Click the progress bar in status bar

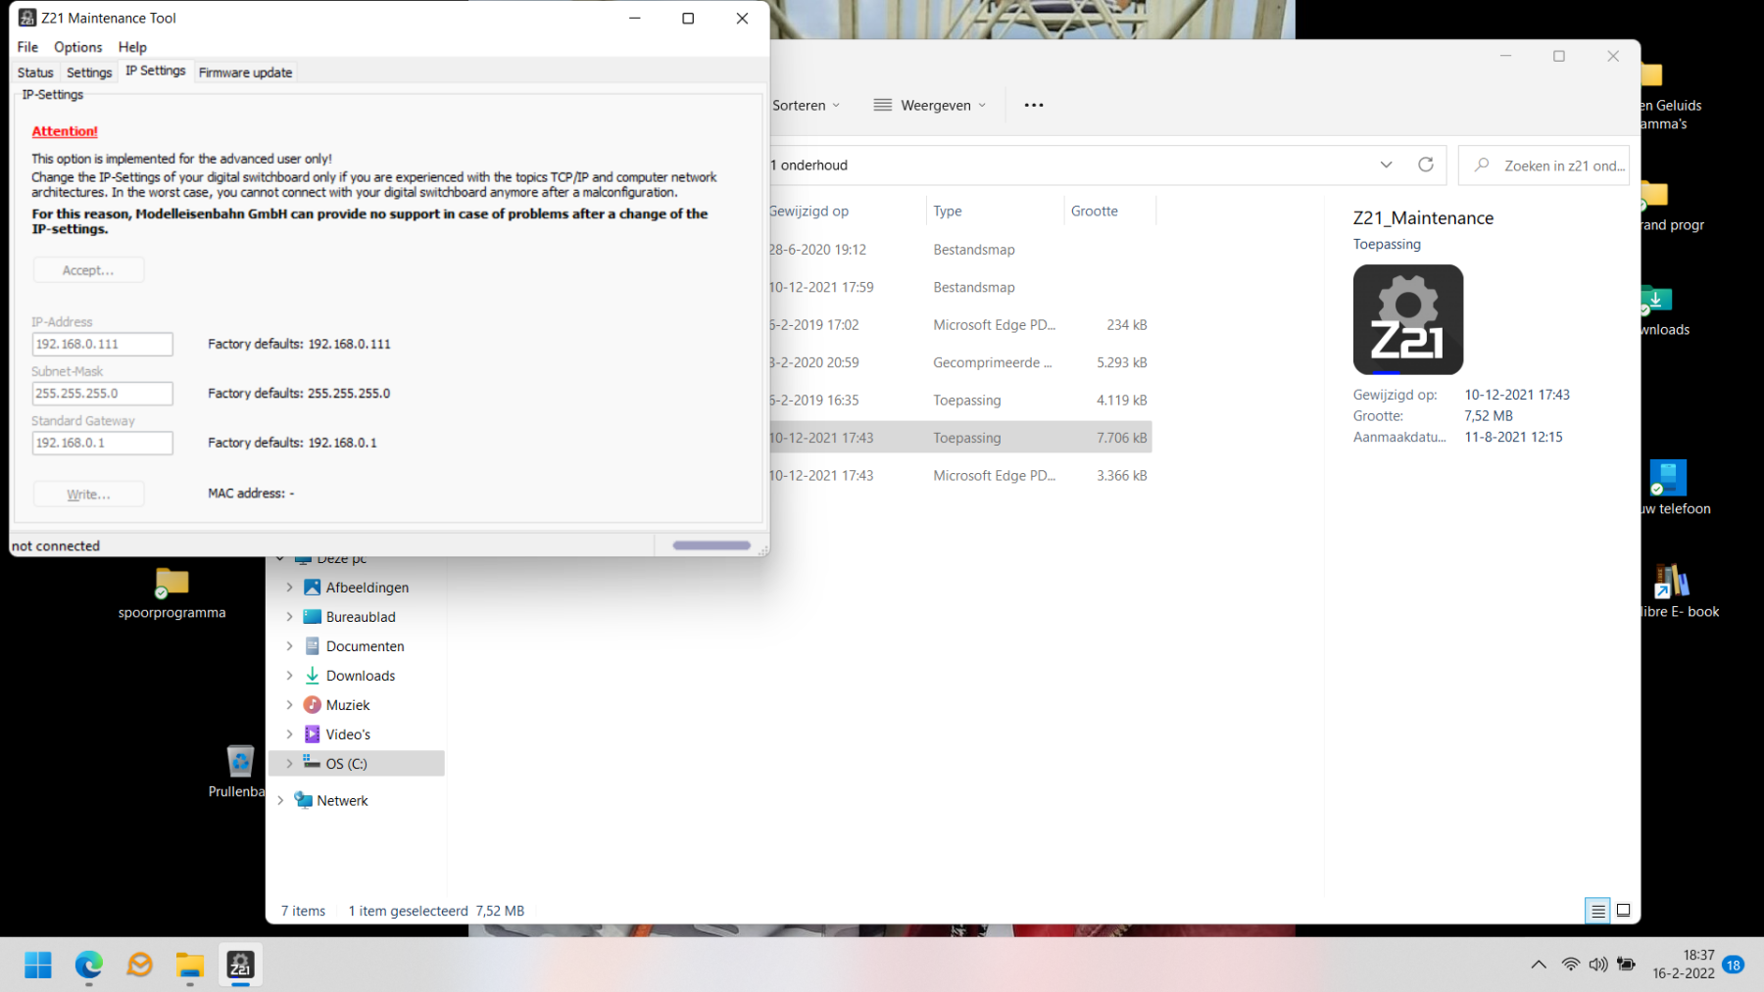tap(711, 545)
